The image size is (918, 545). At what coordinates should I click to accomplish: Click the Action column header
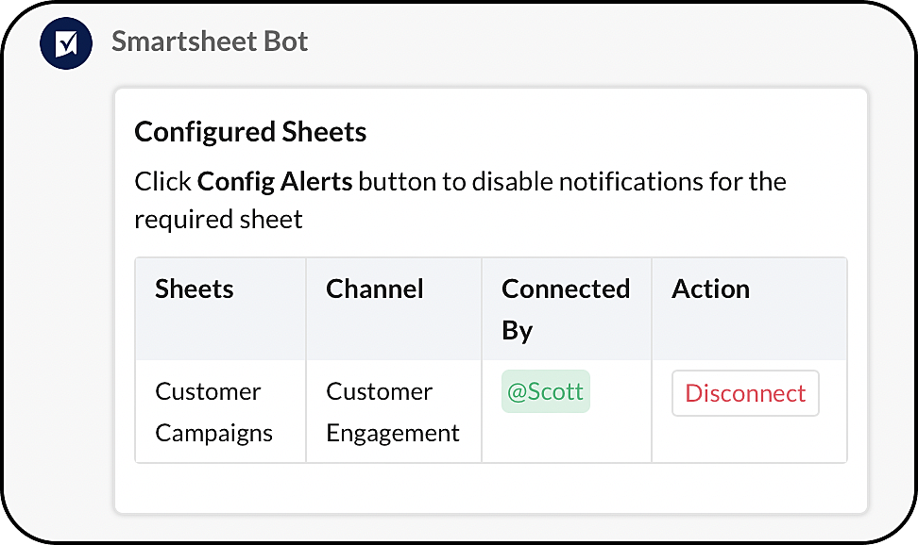pyautogui.click(x=710, y=289)
